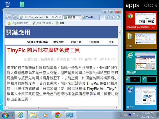Click the IE forward navigation button
Screen dimensions: 159x119
16,17
